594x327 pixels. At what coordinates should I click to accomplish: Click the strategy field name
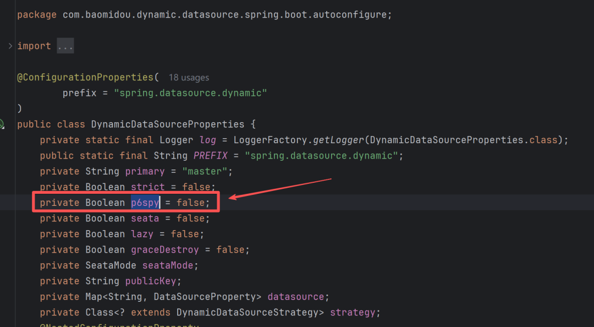(353, 313)
